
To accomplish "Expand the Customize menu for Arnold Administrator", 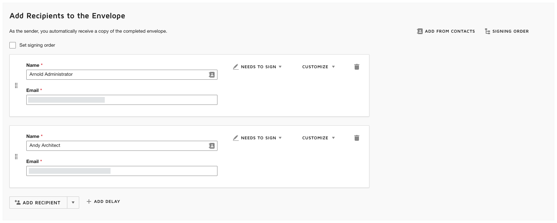I will point(318,67).
